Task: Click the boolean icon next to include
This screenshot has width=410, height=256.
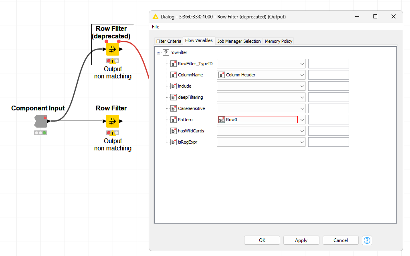Action: [x=174, y=86]
